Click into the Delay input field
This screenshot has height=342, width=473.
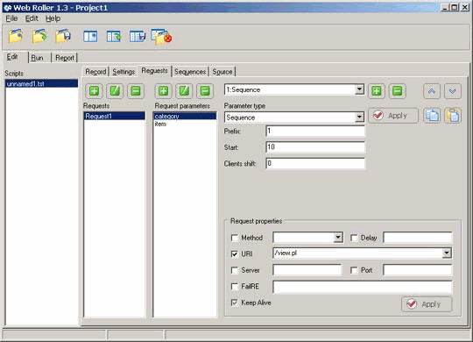click(x=418, y=238)
